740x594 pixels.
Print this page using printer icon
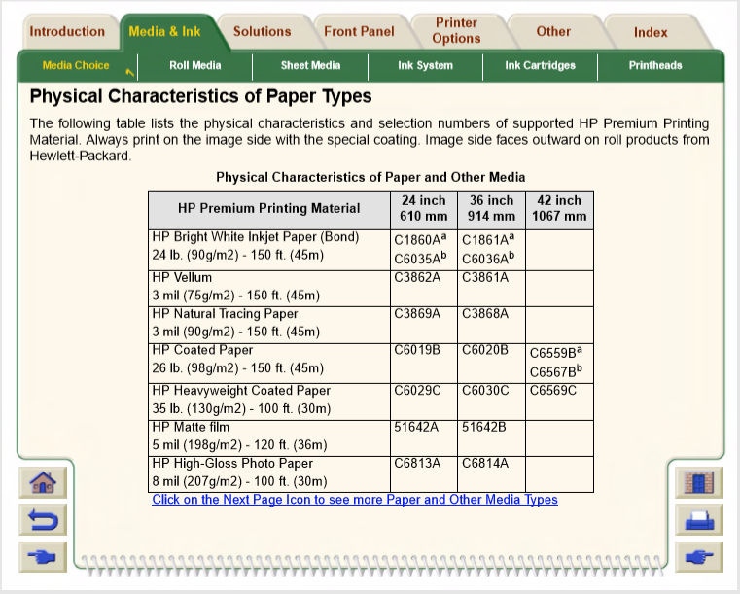(x=698, y=520)
